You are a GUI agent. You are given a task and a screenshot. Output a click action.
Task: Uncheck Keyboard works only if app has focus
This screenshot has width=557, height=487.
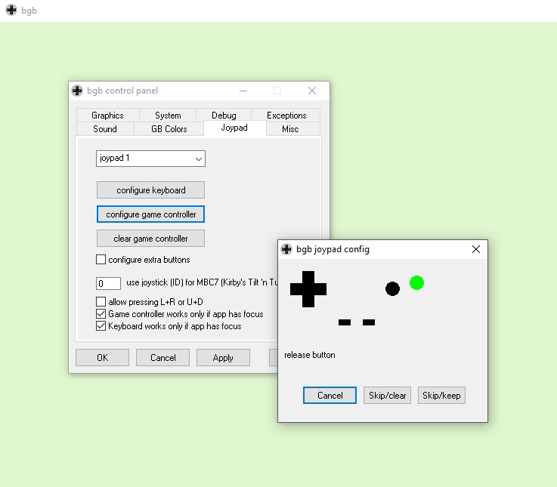[101, 326]
